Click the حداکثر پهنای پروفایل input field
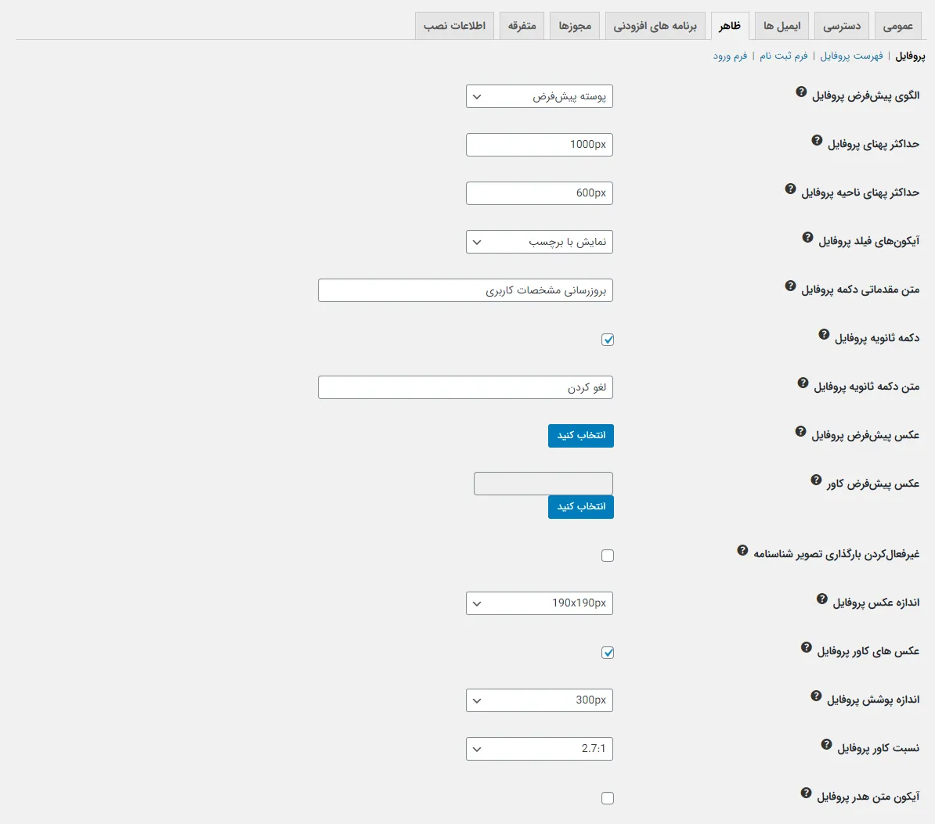The width and height of the screenshot is (935, 824). [539, 145]
